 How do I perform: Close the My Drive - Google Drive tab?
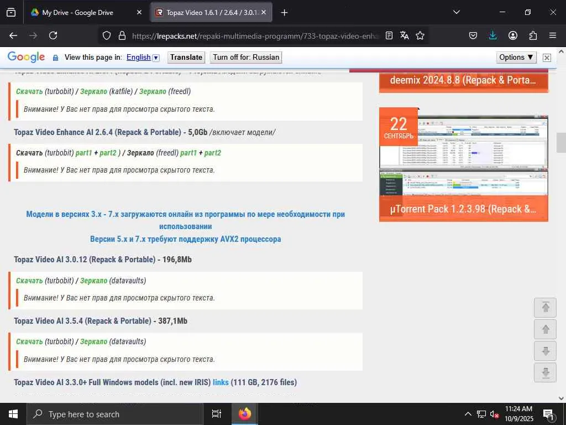click(139, 12)
